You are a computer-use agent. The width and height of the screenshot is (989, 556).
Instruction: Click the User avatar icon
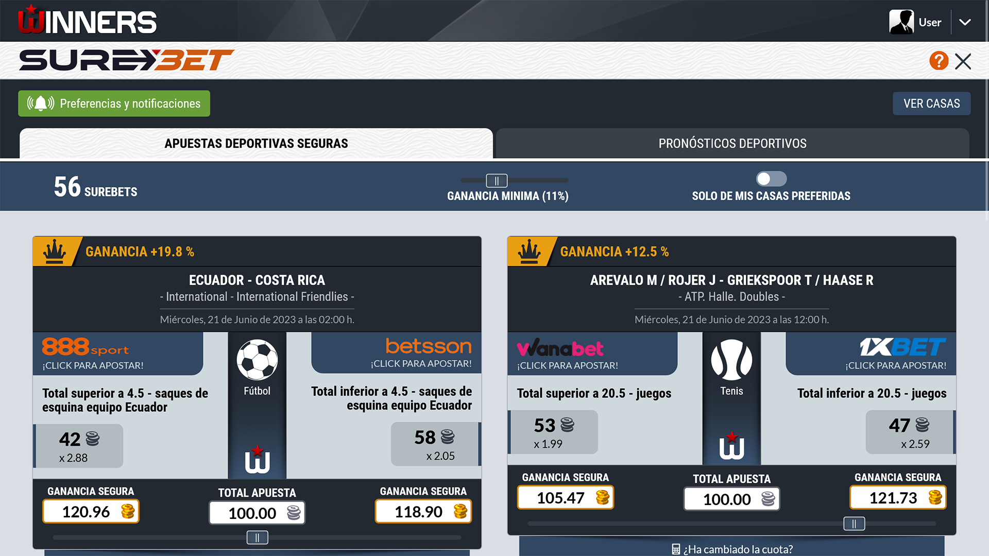click(x=901, y=22)
